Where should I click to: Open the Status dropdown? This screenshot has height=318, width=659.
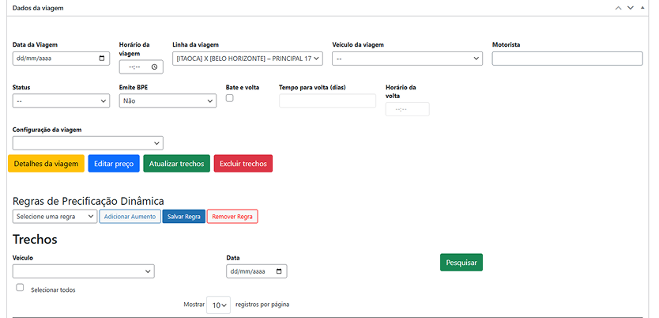pyautogui.click(x=62, y=101)
